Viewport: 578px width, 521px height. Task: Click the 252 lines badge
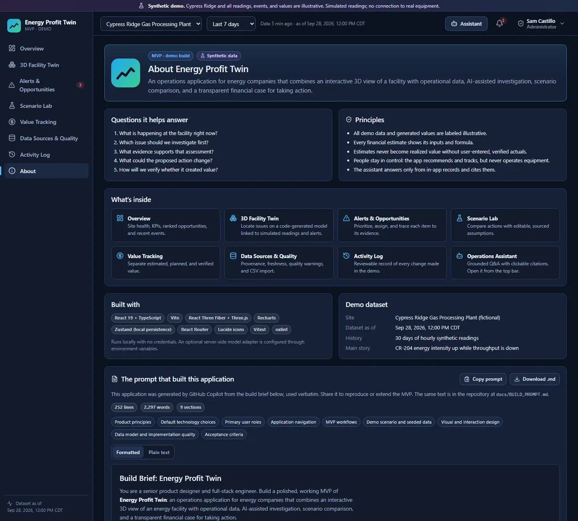(x=124, y=407)
